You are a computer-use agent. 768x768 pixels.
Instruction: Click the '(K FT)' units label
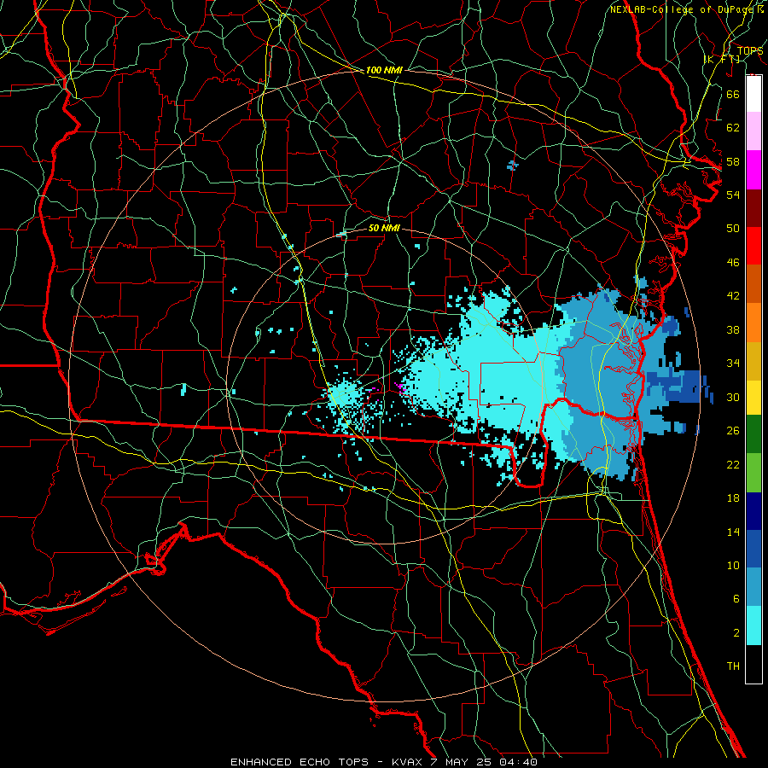[722, 59]
